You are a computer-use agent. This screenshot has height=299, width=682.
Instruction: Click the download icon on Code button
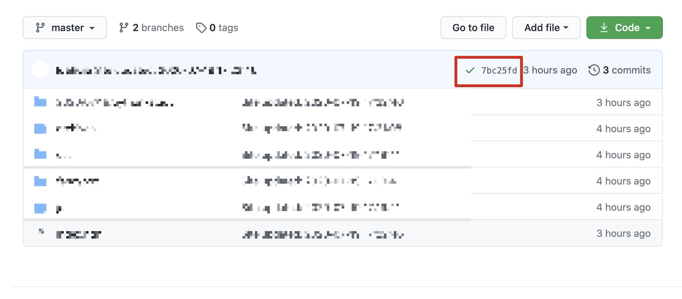[x=604, y=28]
